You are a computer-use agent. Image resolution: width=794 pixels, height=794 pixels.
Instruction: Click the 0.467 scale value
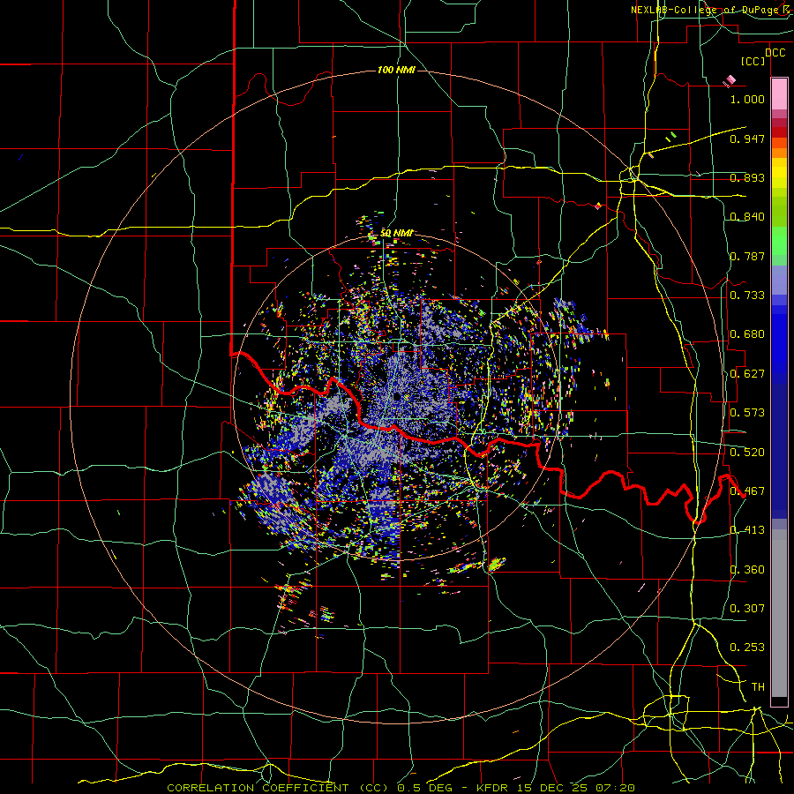[x=747, y=491]
